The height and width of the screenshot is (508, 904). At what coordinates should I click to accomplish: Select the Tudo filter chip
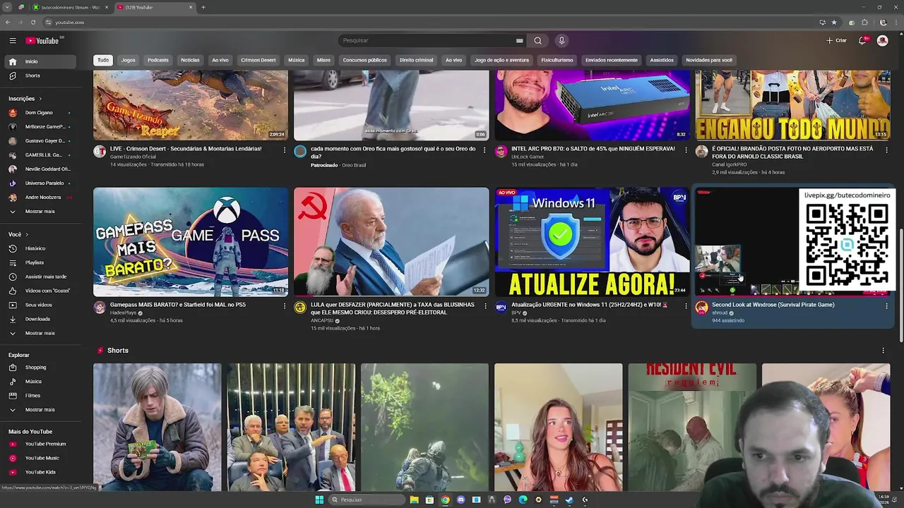[103, 60]
